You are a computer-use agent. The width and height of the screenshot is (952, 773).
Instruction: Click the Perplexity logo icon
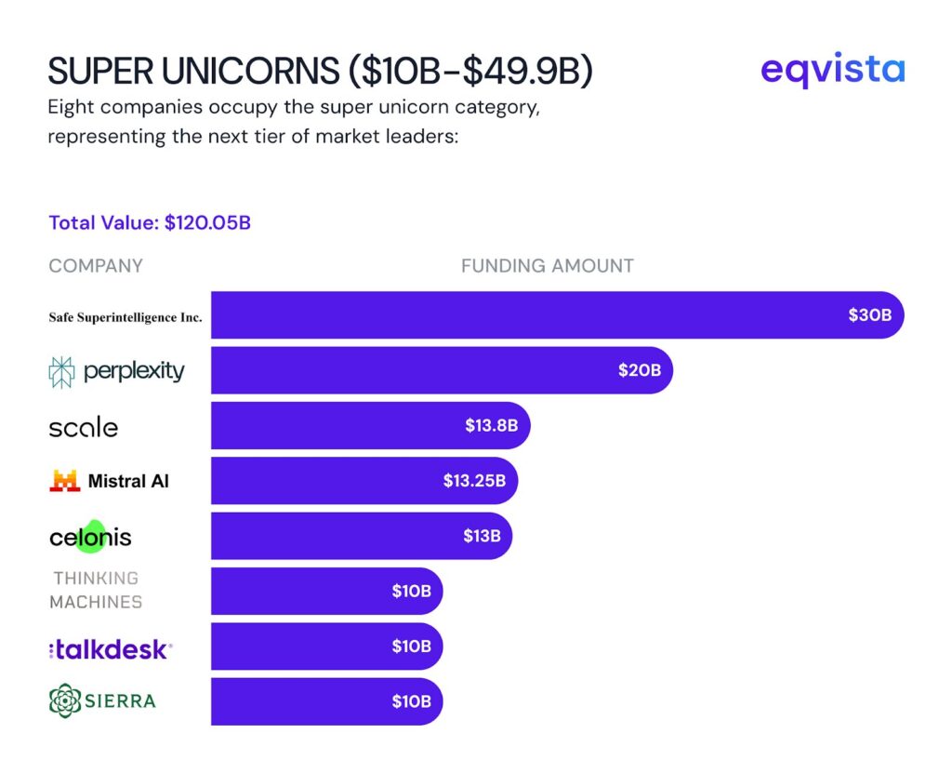pyautogui.click(x=61, y=372)
